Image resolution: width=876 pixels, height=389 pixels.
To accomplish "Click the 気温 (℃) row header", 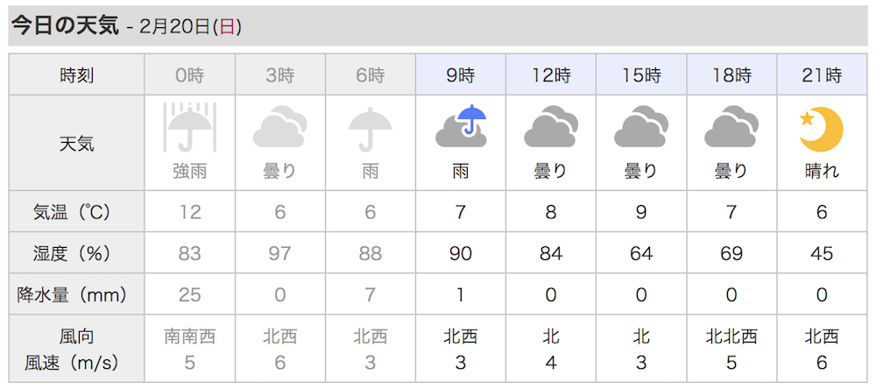I will pos(76,212).
